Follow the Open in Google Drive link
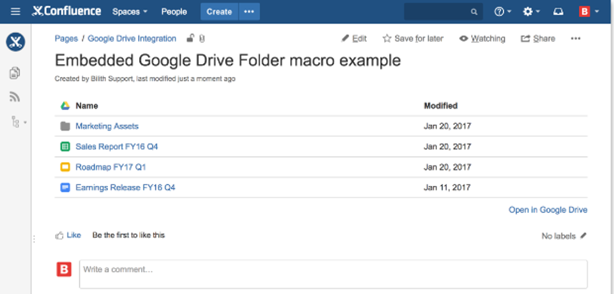Viewport: 614px width, 294px height. [x=547, y=210]
